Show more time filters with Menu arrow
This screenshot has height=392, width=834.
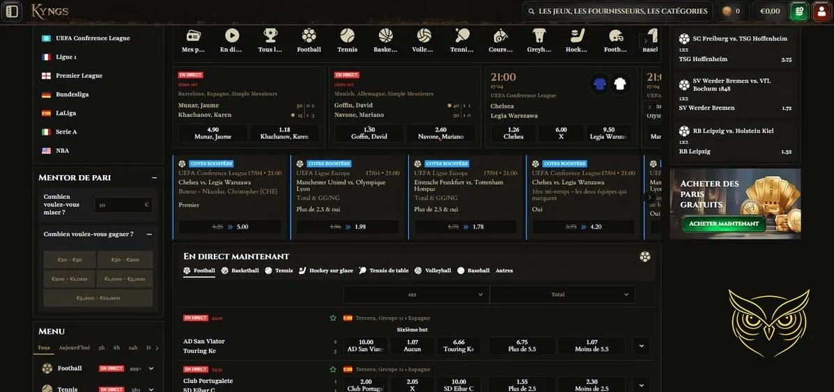157,348
